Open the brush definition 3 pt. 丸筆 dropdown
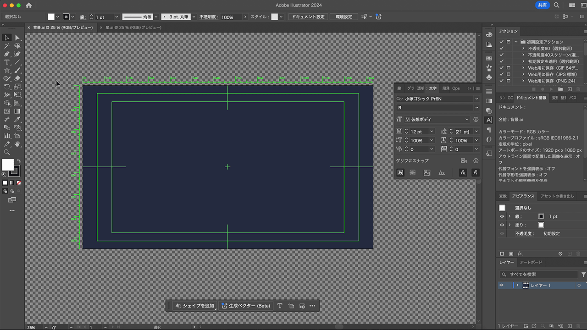Screen dimensions: 587x330 pyautogui.click(x=194, y=17)
